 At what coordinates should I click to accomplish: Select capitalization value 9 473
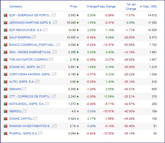tap(153, 37)
